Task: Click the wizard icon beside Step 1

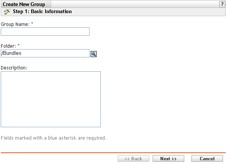Action: 7,12
